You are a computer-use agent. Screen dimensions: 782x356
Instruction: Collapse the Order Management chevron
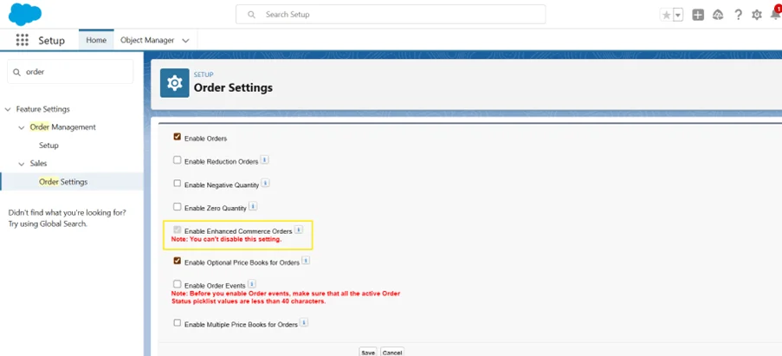(x=22, y=127)
